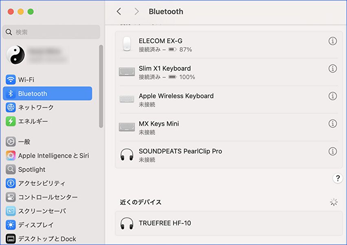
Task: Open Wi-Fi settings in sidebar
Action: 26,80
